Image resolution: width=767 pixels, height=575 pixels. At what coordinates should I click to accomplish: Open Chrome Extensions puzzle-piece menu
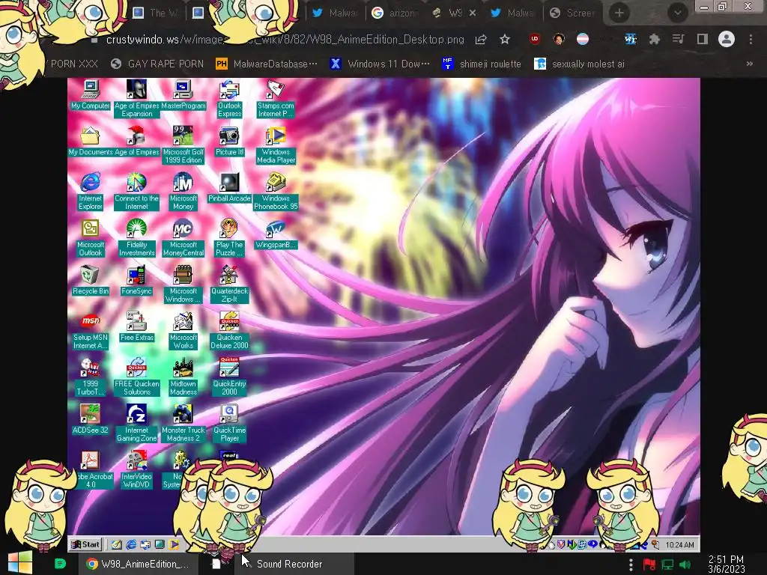coord(654,39)
